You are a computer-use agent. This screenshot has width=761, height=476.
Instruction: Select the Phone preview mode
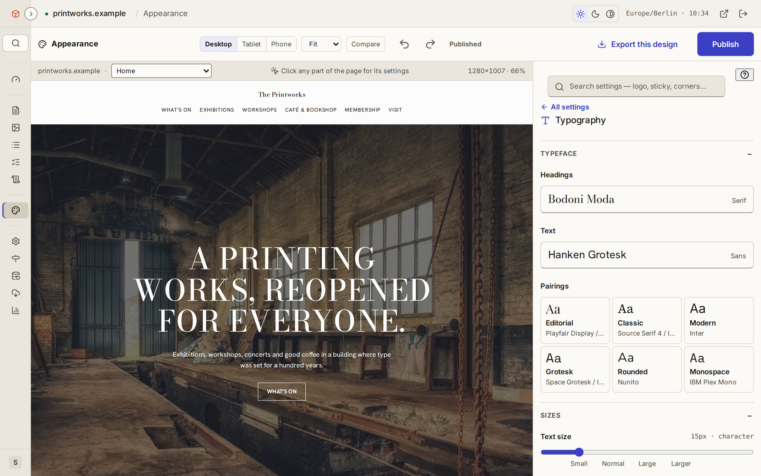281,44
